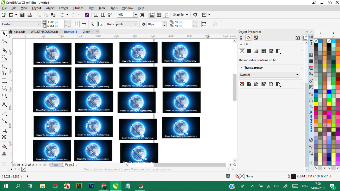340x191 pixels.
Task: Open the Effects menu
Action: pyautogui.click(x=63, y=8)
